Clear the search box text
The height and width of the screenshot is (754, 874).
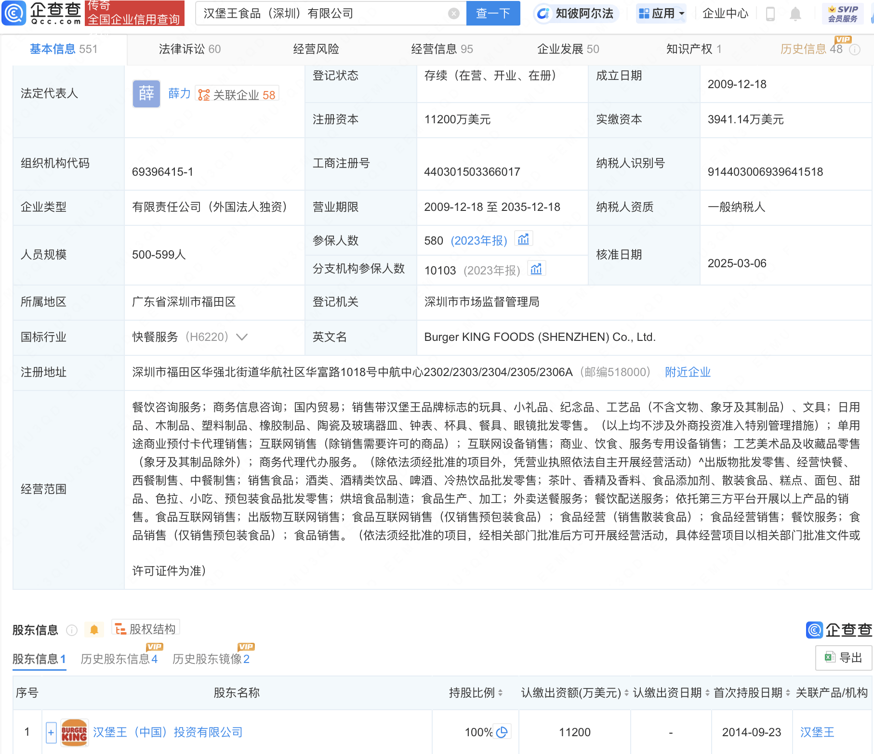click(453, 13)
